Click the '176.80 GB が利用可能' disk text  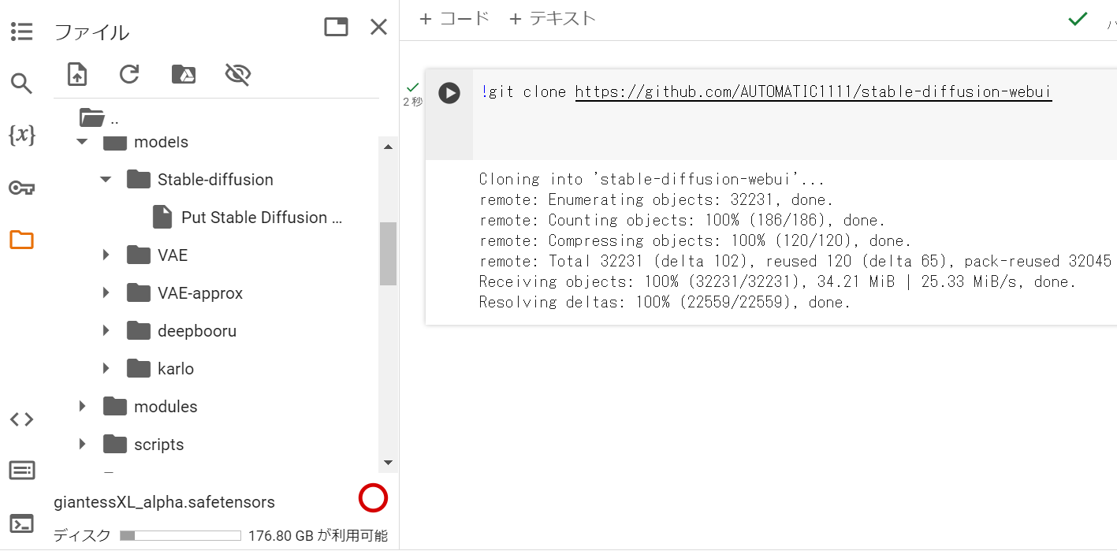[x=318, y=536]
